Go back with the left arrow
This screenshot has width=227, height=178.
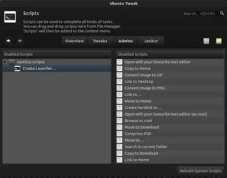[8, 41]
